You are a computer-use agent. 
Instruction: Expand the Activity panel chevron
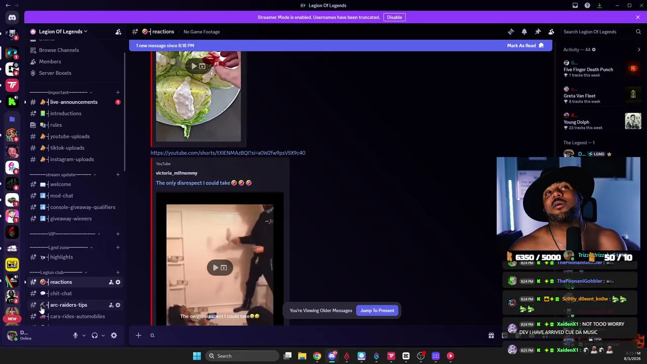639,50
